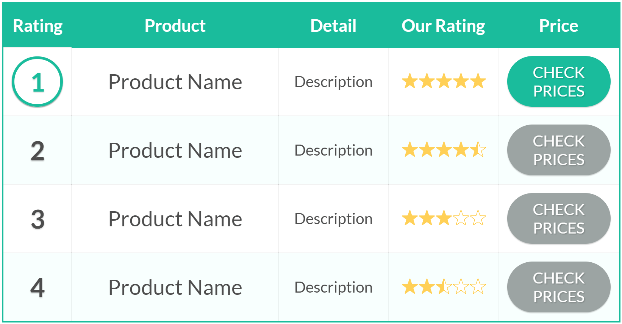Image resolution: width=622 pixels, height=324 pixels.
Task: Click the green CHECK PRICES button in row 1
Action: 559,82
